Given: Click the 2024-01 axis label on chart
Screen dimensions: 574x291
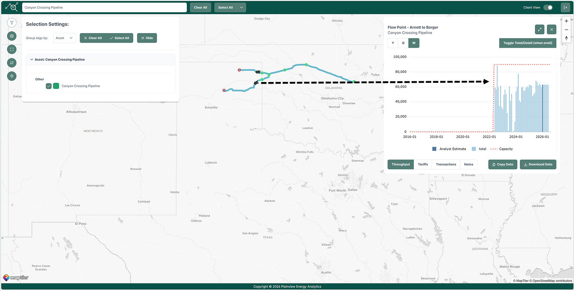Looking at the screenshot, I should (x=516, y=137).
